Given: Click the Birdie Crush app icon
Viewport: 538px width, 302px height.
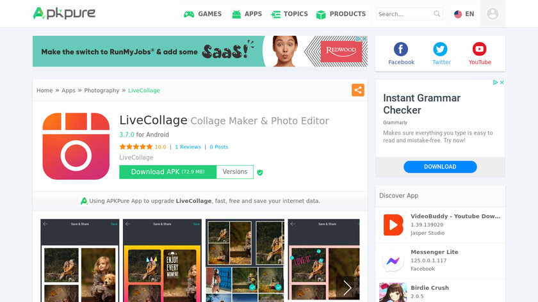Looking at the screenshot, I should pos(393,292).
